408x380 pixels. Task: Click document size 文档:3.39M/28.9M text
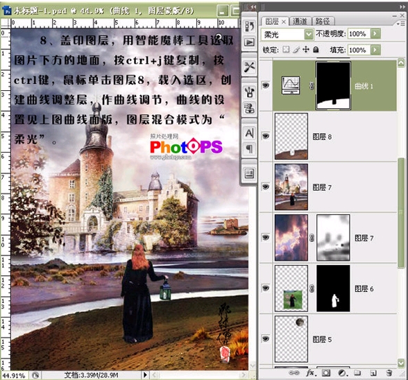(92, 375)
